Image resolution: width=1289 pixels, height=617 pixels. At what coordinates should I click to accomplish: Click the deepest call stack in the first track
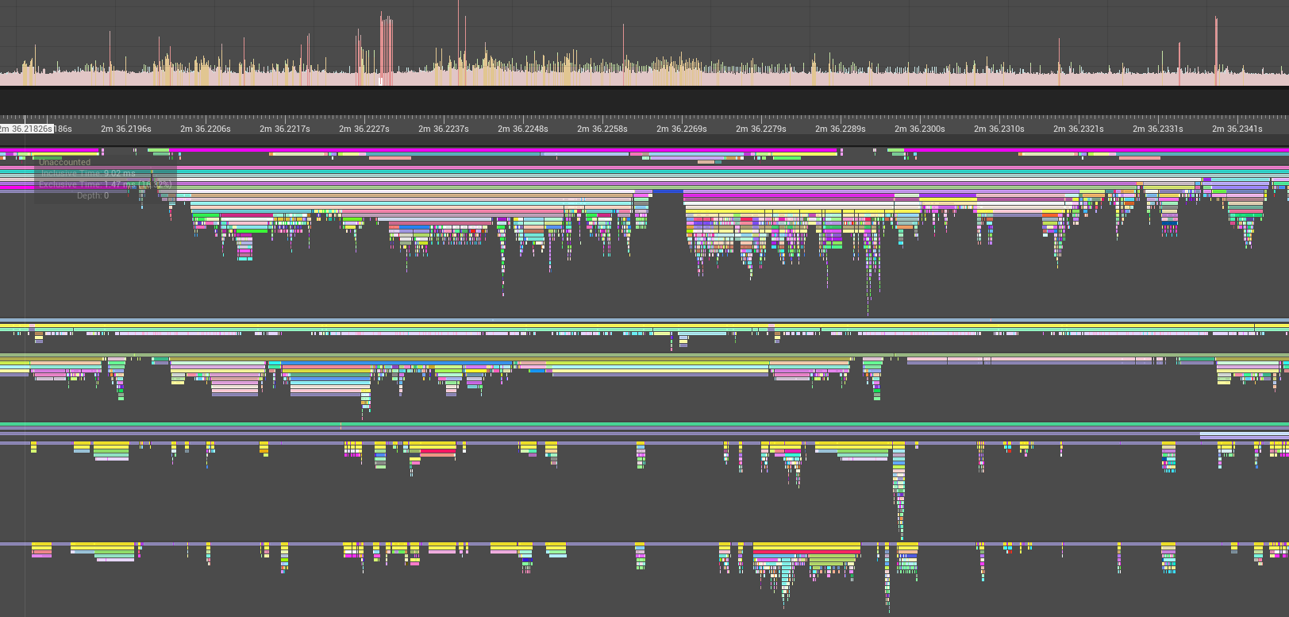click(x=868, y=294)
